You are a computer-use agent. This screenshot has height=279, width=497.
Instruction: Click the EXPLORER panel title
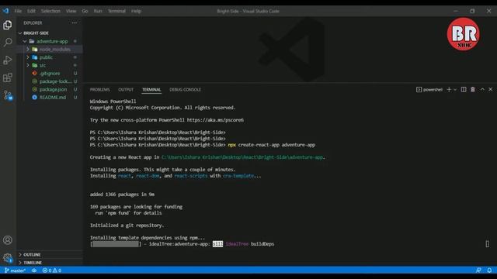click(33, 22)
